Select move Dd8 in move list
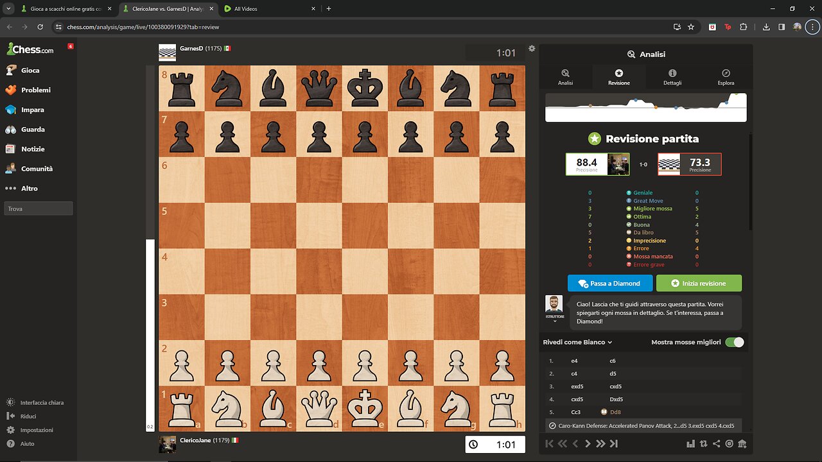The width and height of the screenshot is (822, 462). tap(615, 412)
